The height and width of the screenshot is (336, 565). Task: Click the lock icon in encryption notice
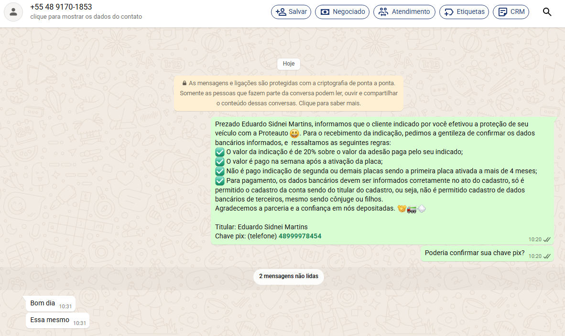185,83
